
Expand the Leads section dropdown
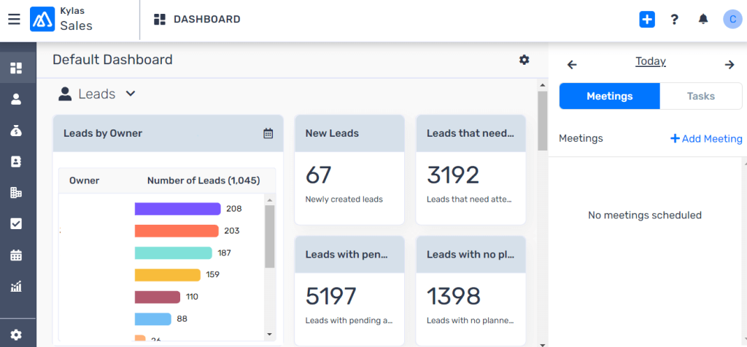[131, 94]
